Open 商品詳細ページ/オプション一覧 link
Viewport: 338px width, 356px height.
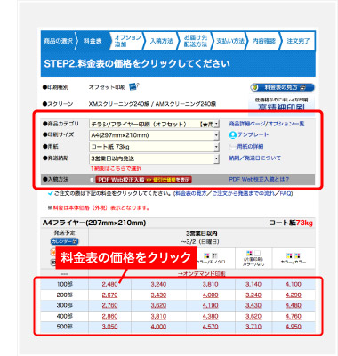pos(267,124)
